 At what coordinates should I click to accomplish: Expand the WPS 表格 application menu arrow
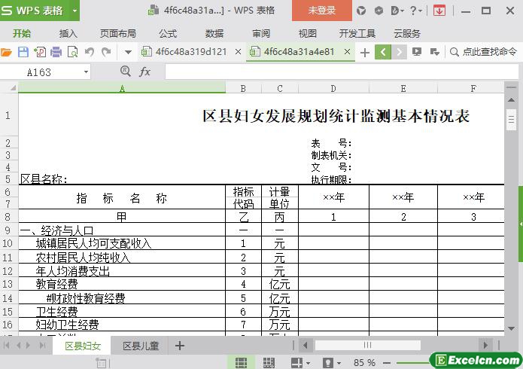[74, 11]
